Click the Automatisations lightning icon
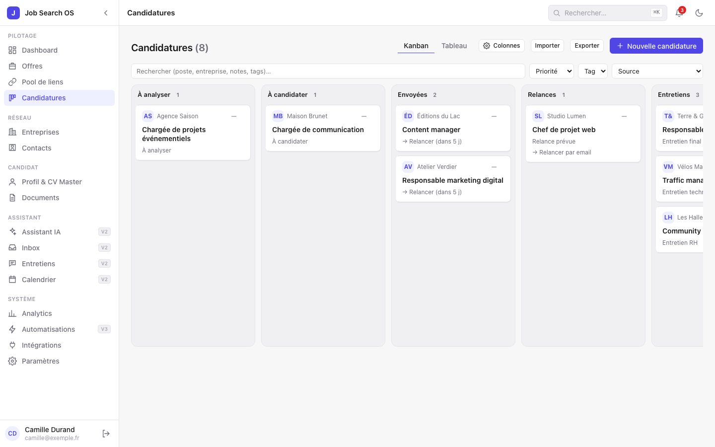The height and width of the screenshot is (447, 715). point(12,329)
